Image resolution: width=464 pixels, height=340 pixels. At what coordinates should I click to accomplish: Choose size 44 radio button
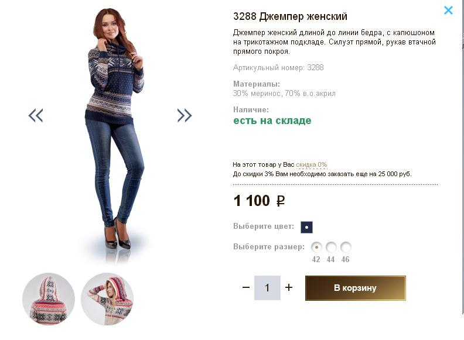[331, 247]
